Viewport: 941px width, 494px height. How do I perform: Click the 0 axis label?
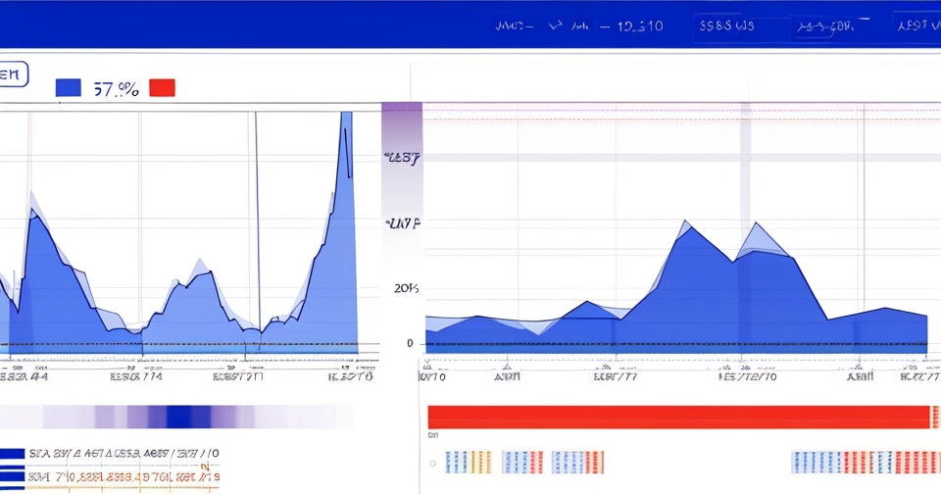coord(410,343)
